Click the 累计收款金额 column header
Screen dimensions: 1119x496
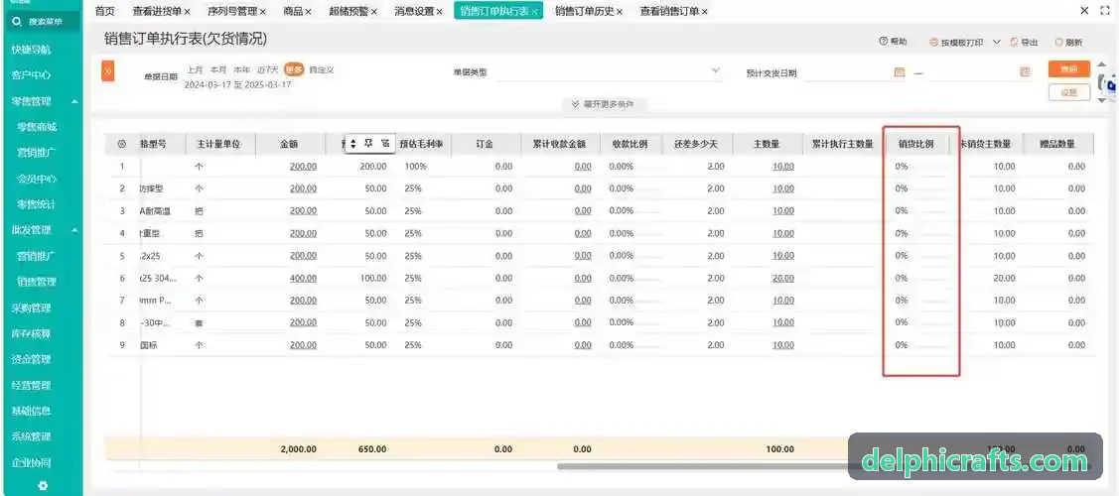coord(559,144)
